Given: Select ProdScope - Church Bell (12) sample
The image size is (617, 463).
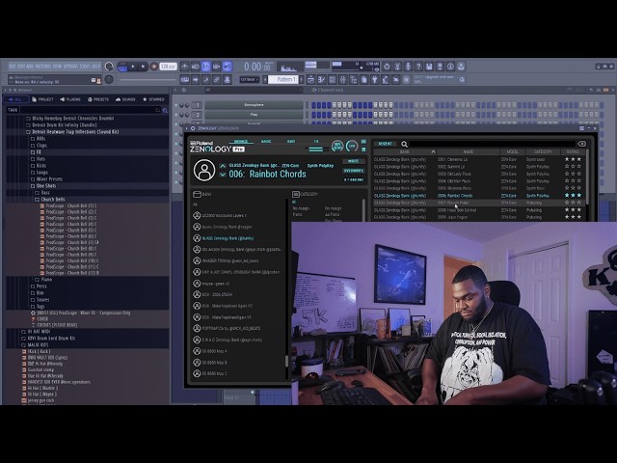Looking at the screenshot, I should pyautogui.click(x=69, y=273).
